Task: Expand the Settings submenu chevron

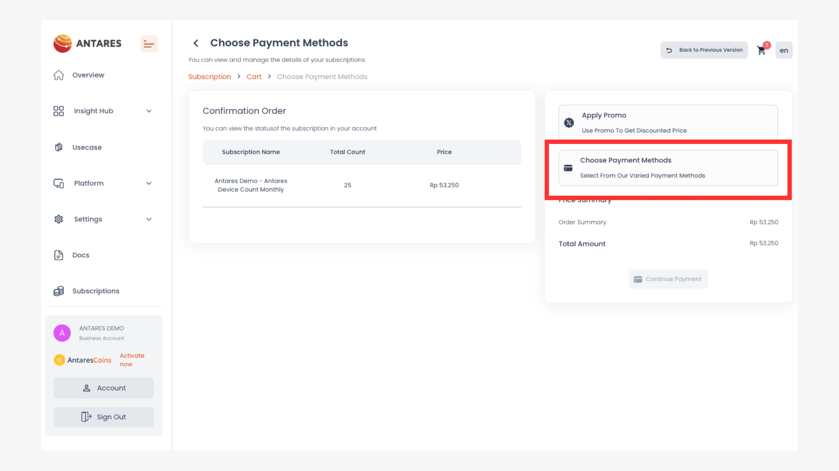Action: 149,219
